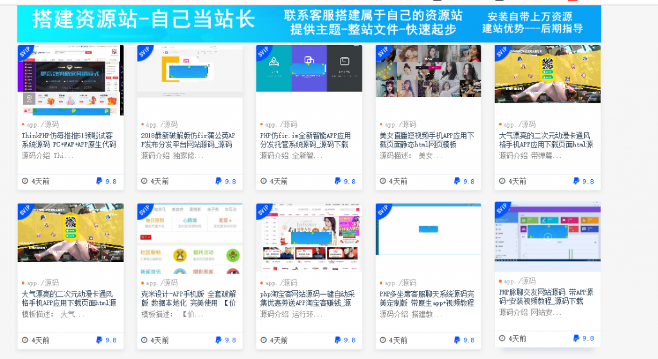Click the description text 源码介绍 带弹幕...

pos(530,155)
